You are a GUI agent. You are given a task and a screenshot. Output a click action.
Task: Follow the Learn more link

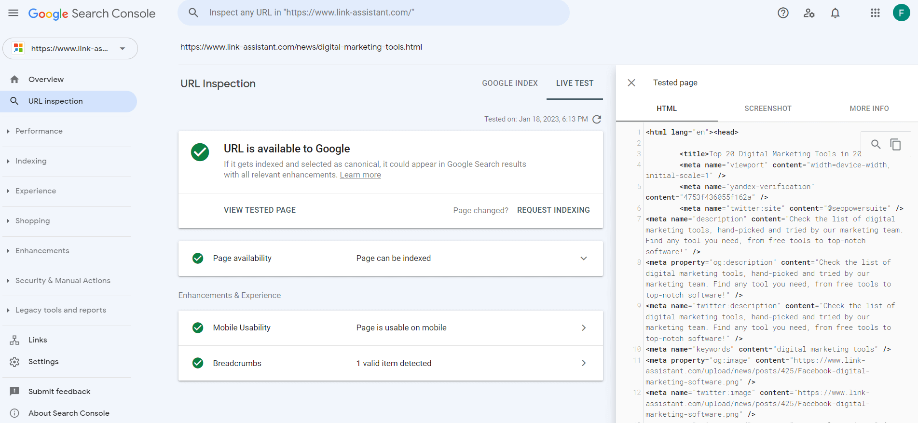pos(360,175)
